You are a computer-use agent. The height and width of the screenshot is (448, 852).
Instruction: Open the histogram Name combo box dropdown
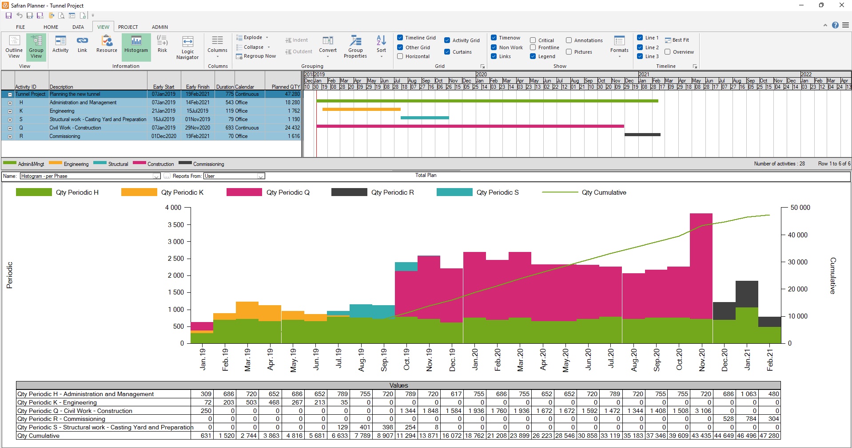pyautogui.click(x=156, y=176)
